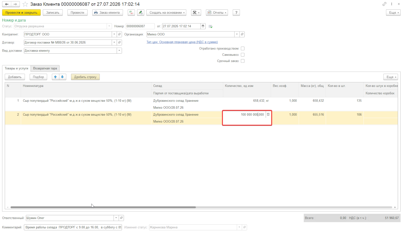Print using the Заказ клиента button

tap(108, 13)
